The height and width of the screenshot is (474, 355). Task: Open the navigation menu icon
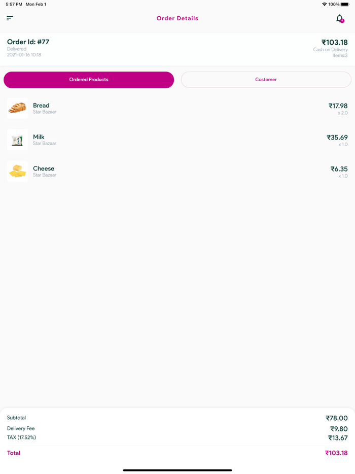tap(9, 18)
